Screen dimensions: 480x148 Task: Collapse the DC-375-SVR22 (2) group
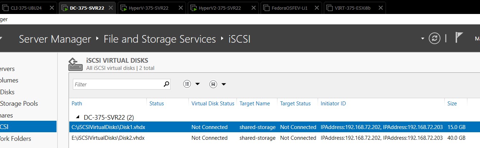tap(78, 117)
